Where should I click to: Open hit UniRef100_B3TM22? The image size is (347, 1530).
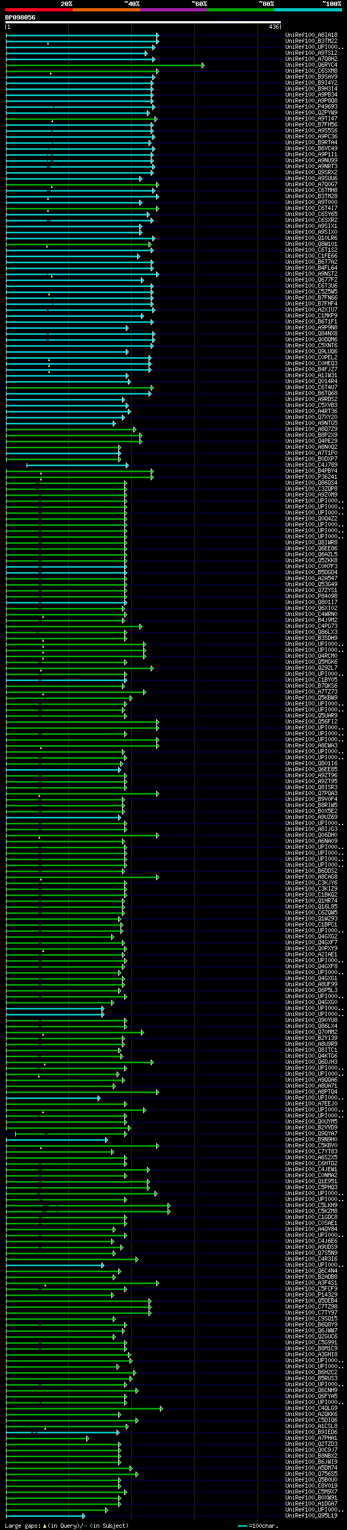click(x=311, y=41)
